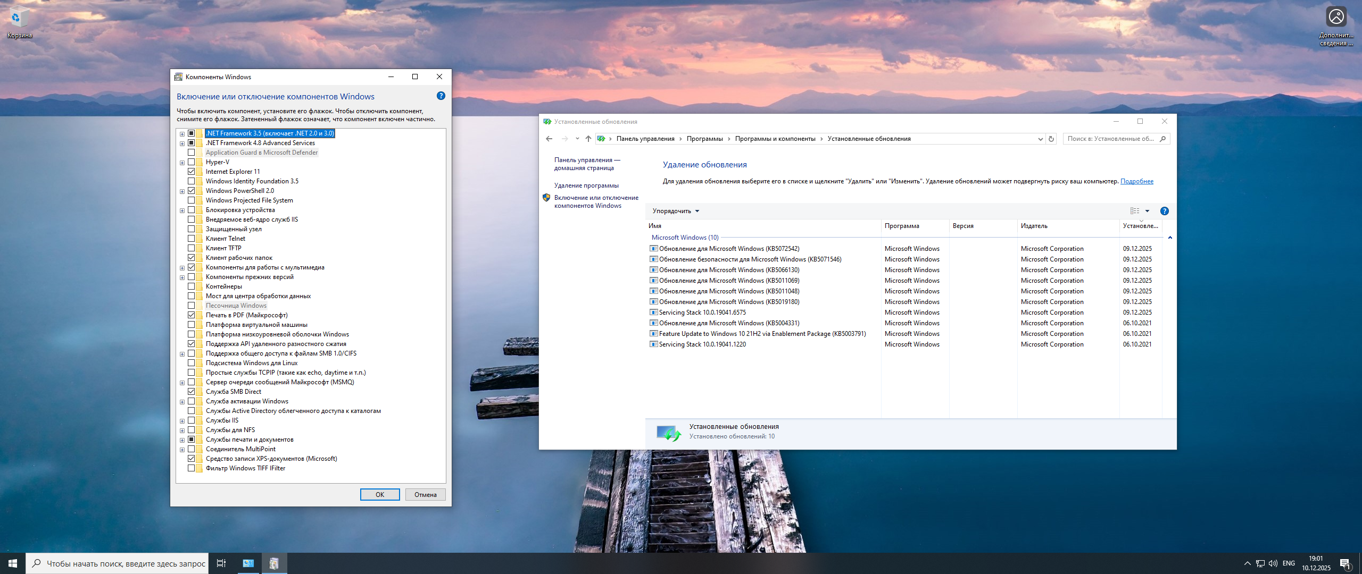This screenshot has width=1362, height=574.
Task: Uncheck Internet Explorer 11
Action: pyautogui.click(x=191, y=172)
